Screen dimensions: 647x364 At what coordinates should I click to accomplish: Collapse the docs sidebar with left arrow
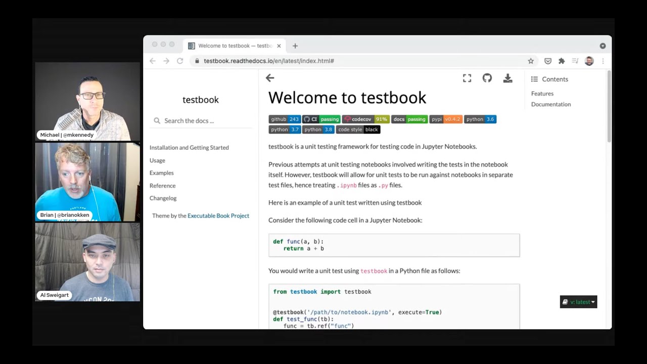[270, 78]
